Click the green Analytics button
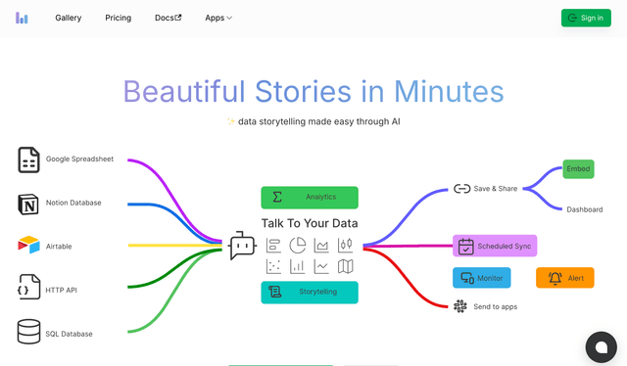 click(310, 198)
